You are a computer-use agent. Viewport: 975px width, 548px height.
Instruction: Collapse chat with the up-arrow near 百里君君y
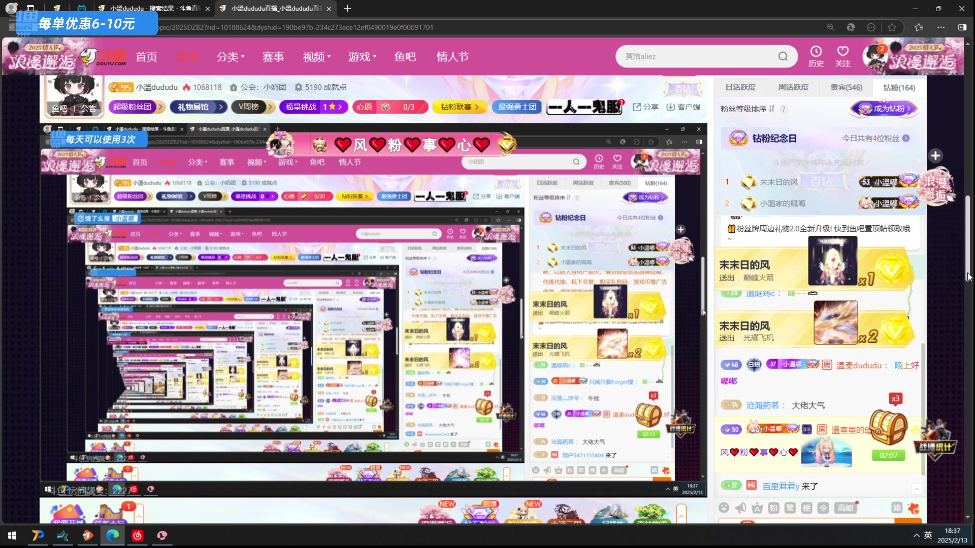pos(917,489)
